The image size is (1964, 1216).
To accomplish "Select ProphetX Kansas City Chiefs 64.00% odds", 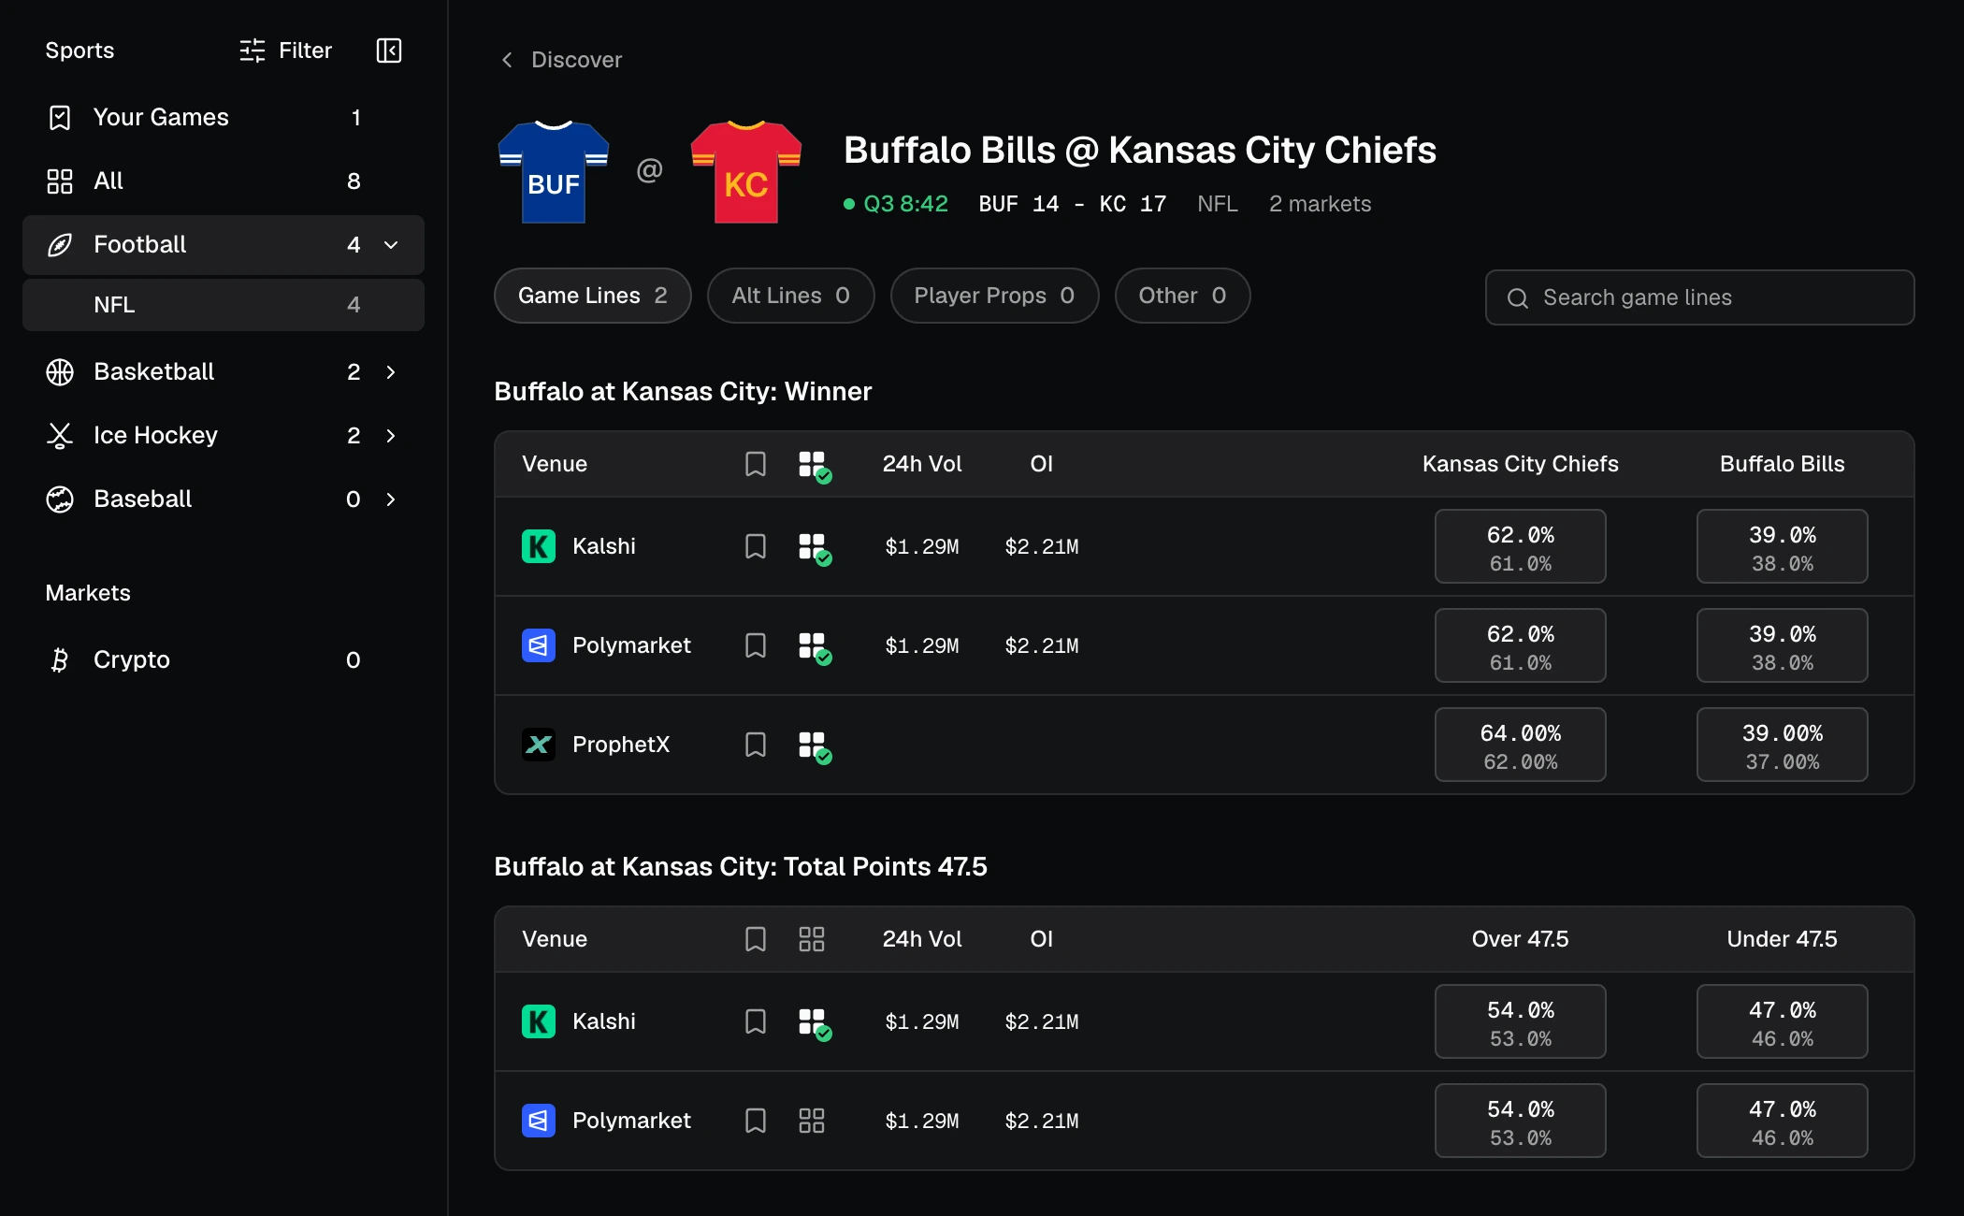I will click(1521, 745).
